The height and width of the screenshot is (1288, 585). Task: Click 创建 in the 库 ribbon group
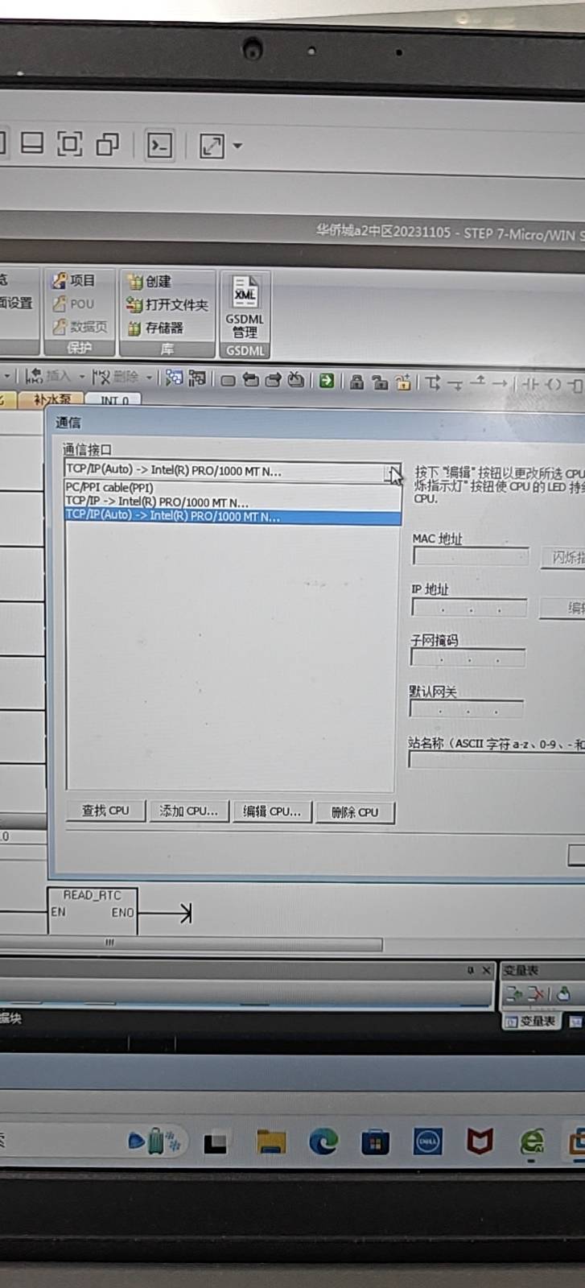pos(150,281)
